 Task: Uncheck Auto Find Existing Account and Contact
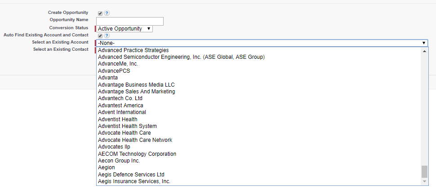pos(100,35)
